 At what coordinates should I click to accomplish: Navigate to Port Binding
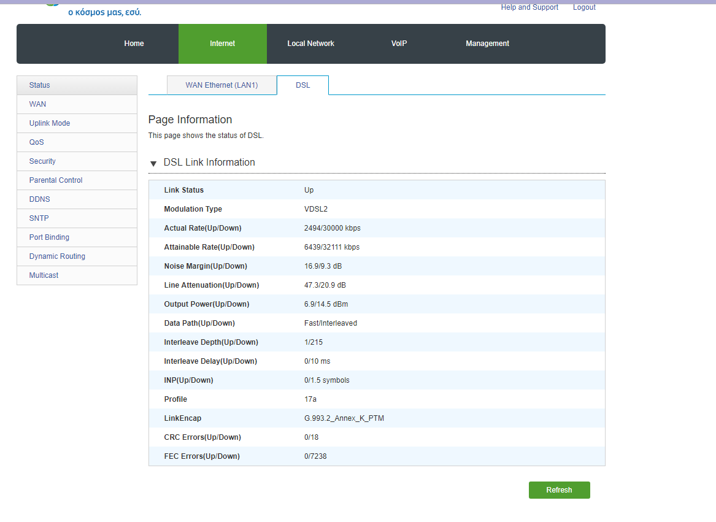tap(49, 237)
